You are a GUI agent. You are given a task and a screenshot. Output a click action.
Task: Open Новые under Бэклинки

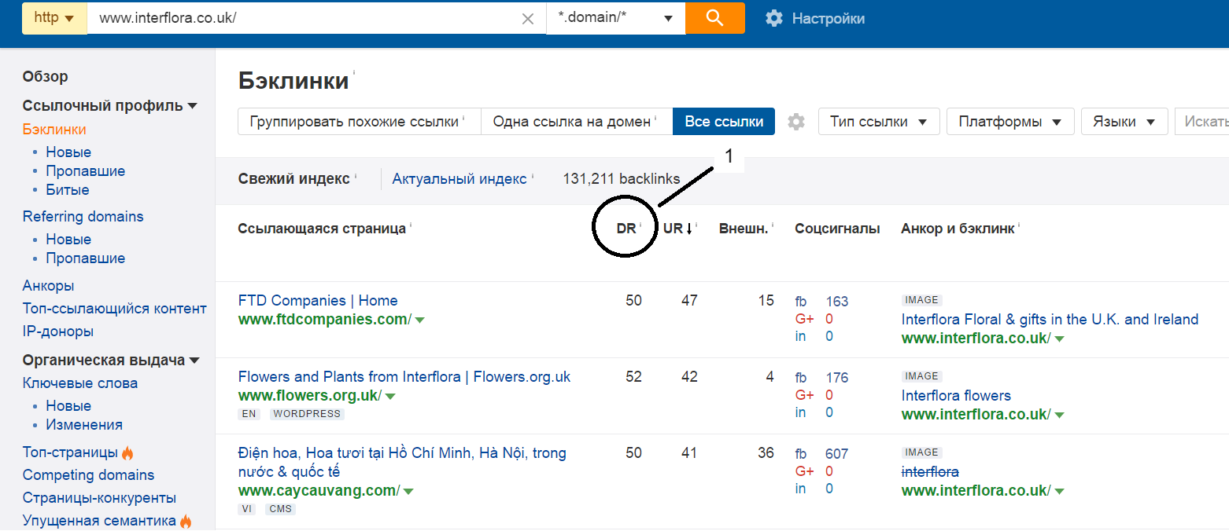click(68, 152)
